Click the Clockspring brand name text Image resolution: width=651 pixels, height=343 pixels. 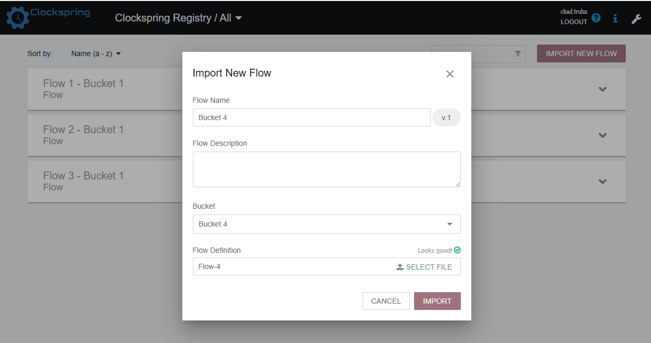pos(60,13)
